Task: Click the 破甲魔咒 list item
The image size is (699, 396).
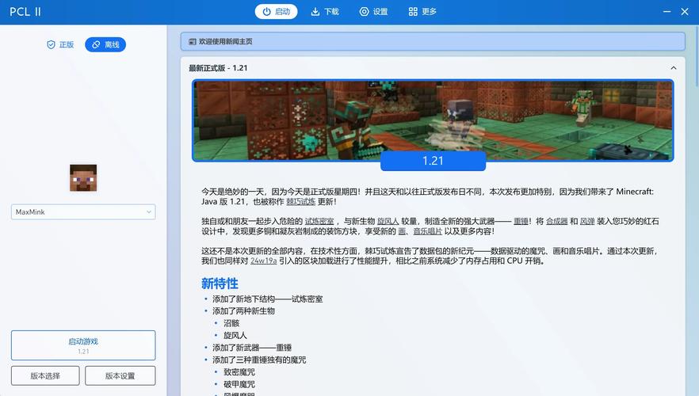Action: point(239,384)
